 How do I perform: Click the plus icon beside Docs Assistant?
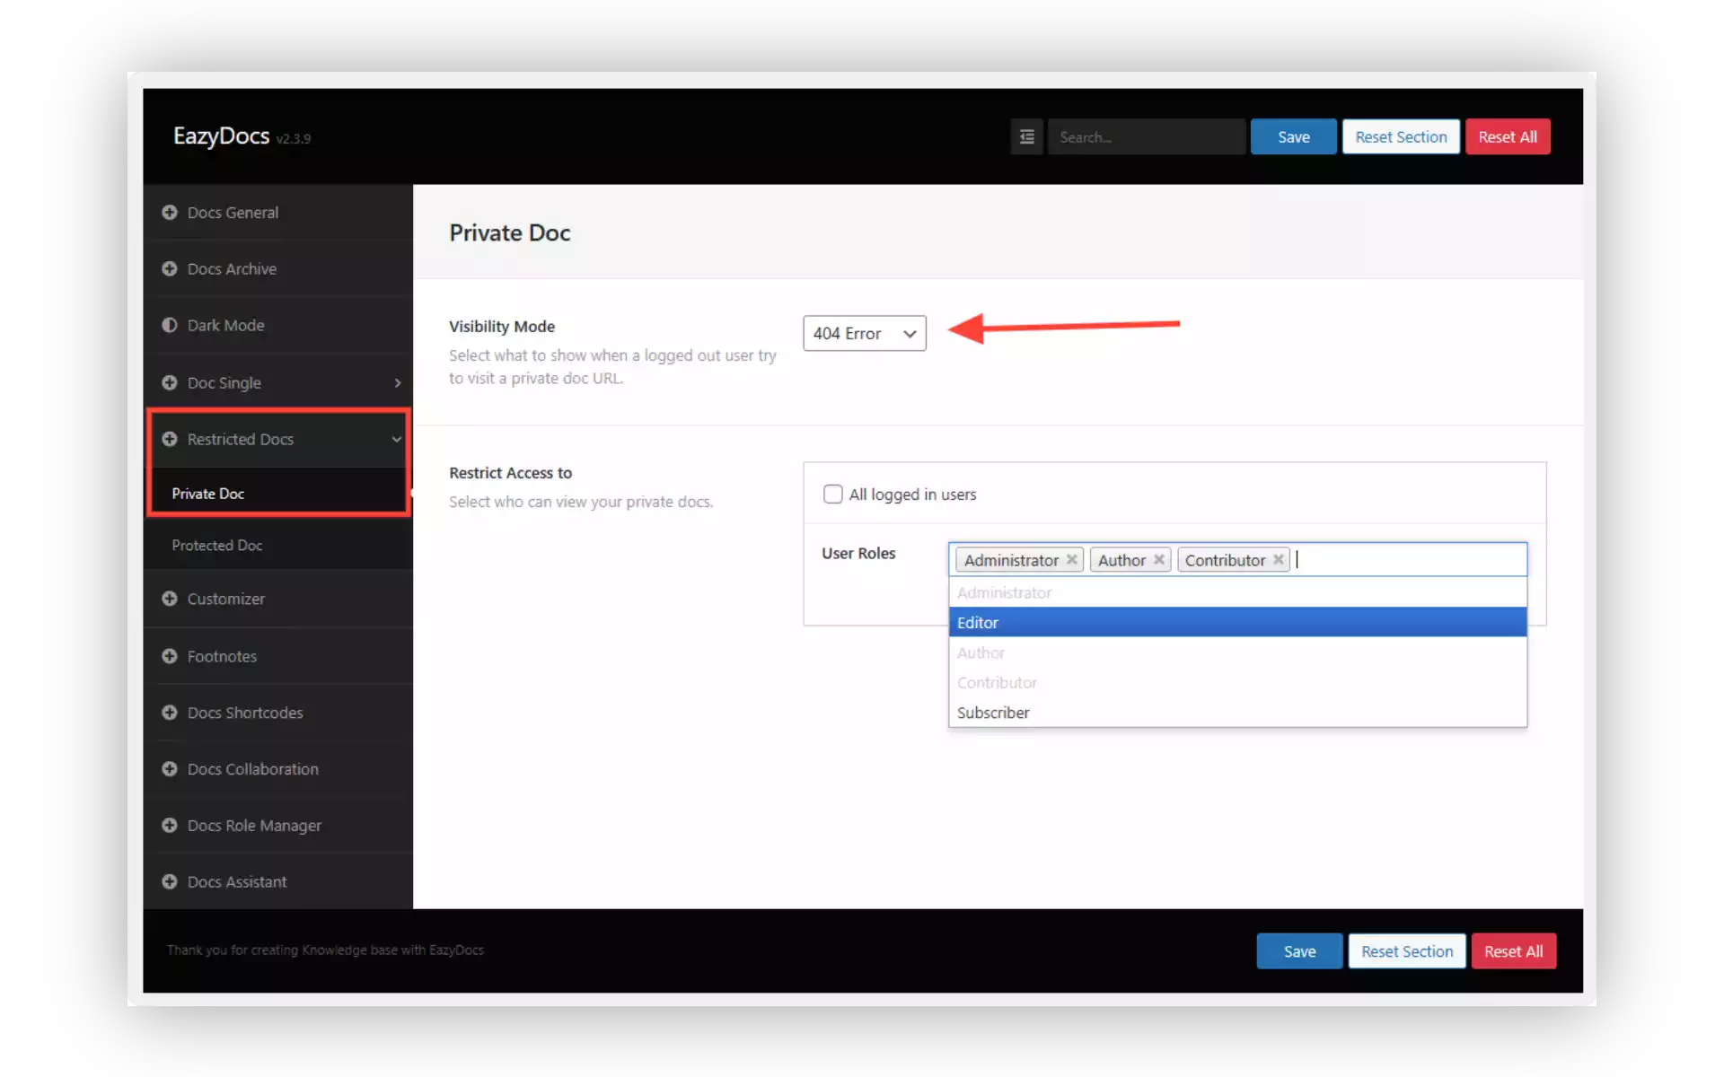(171, 881)
